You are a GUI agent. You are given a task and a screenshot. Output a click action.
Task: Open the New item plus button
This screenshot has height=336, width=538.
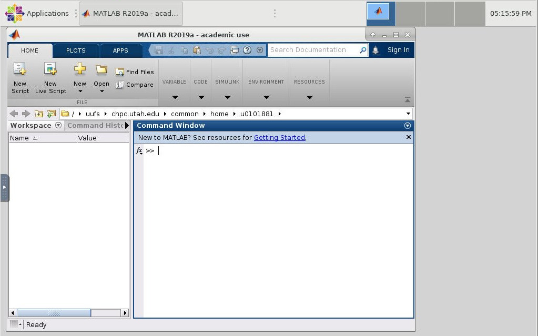[79, 69]
